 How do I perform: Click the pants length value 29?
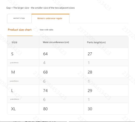tap(90, 91)
